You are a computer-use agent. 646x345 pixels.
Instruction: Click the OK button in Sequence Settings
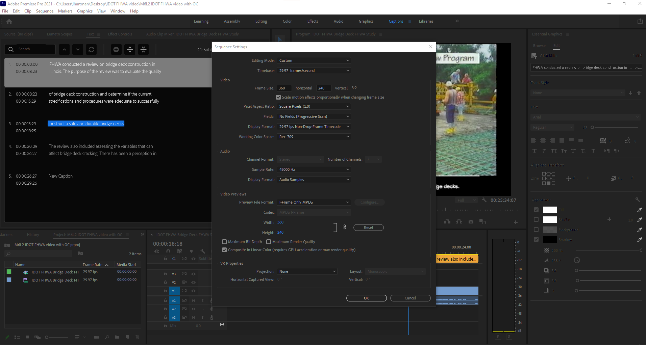click(x=366, y=298)
